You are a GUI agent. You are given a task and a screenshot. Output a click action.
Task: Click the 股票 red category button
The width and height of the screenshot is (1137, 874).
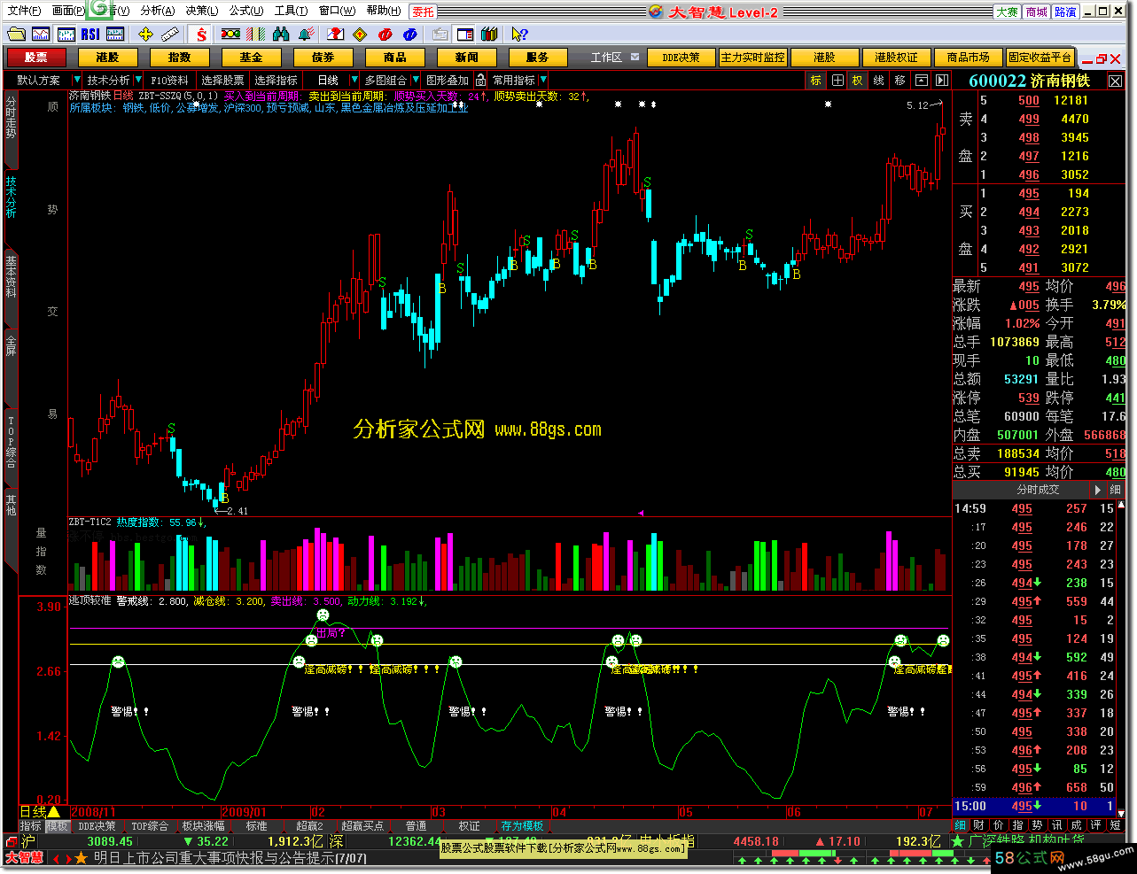point(36,58)
